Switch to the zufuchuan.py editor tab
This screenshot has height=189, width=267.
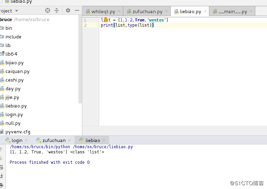click(147, 12)
